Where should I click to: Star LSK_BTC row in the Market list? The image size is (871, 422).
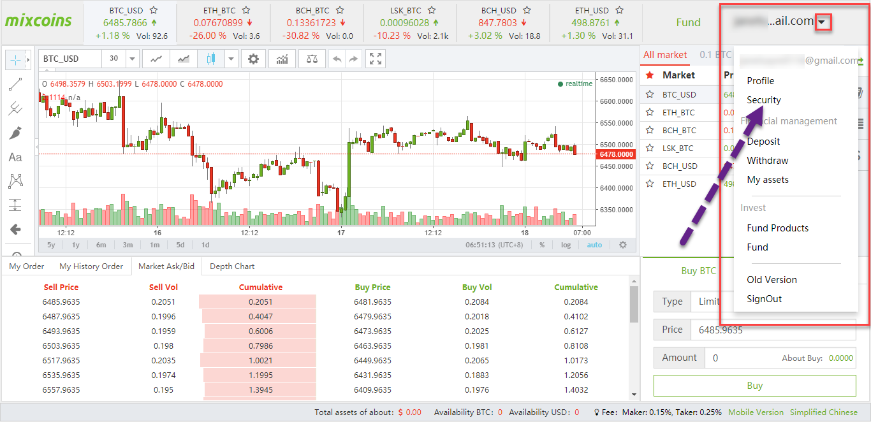[650, 148]
